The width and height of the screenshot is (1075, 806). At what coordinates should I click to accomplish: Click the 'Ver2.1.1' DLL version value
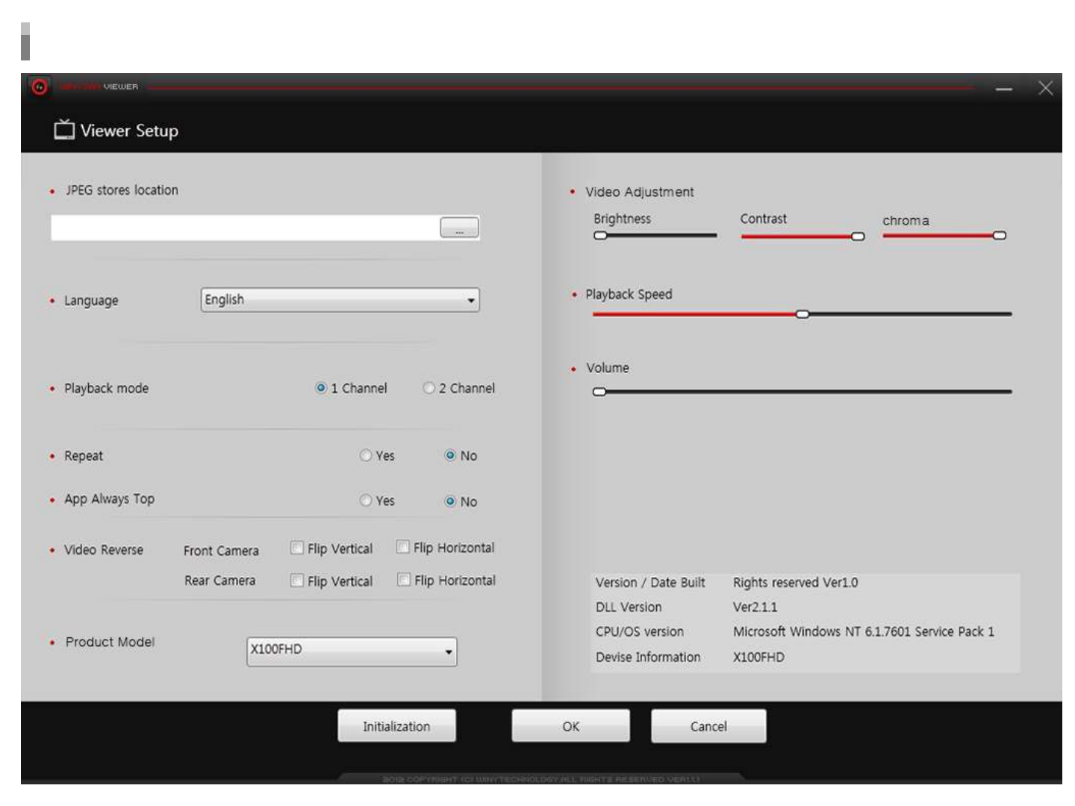(x=755, y=607)
